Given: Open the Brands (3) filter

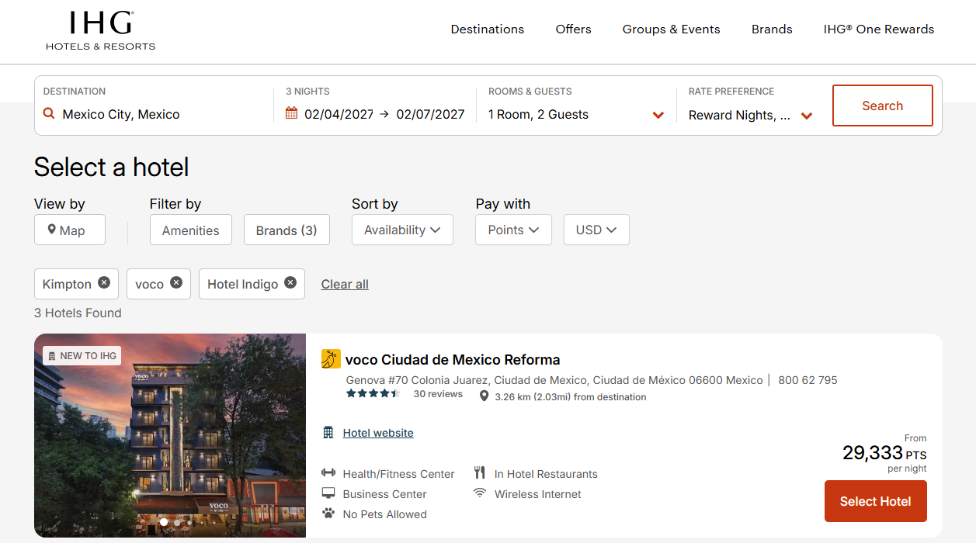Looking at the screenshot, I should (287, 230).
